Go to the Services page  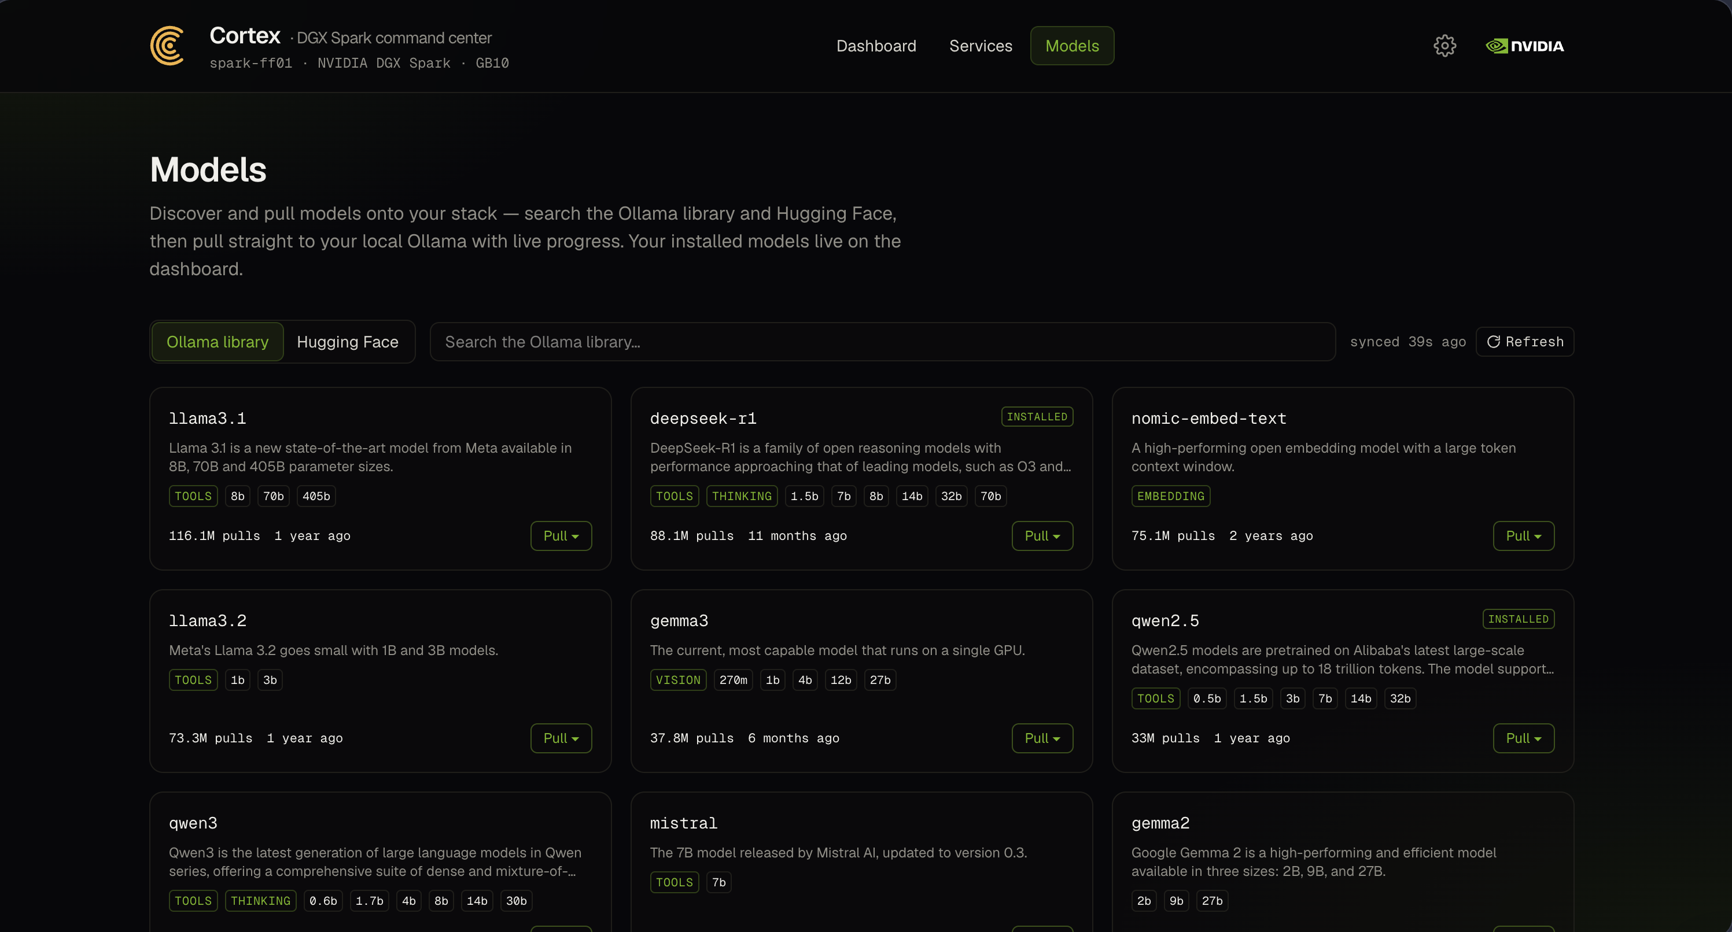[981, 46]
